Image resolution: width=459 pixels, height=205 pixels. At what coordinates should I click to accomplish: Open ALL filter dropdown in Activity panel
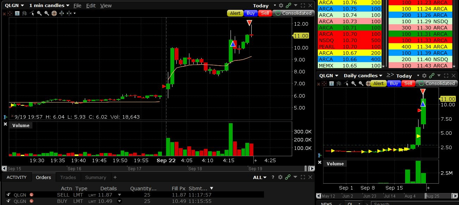point(260,177)
